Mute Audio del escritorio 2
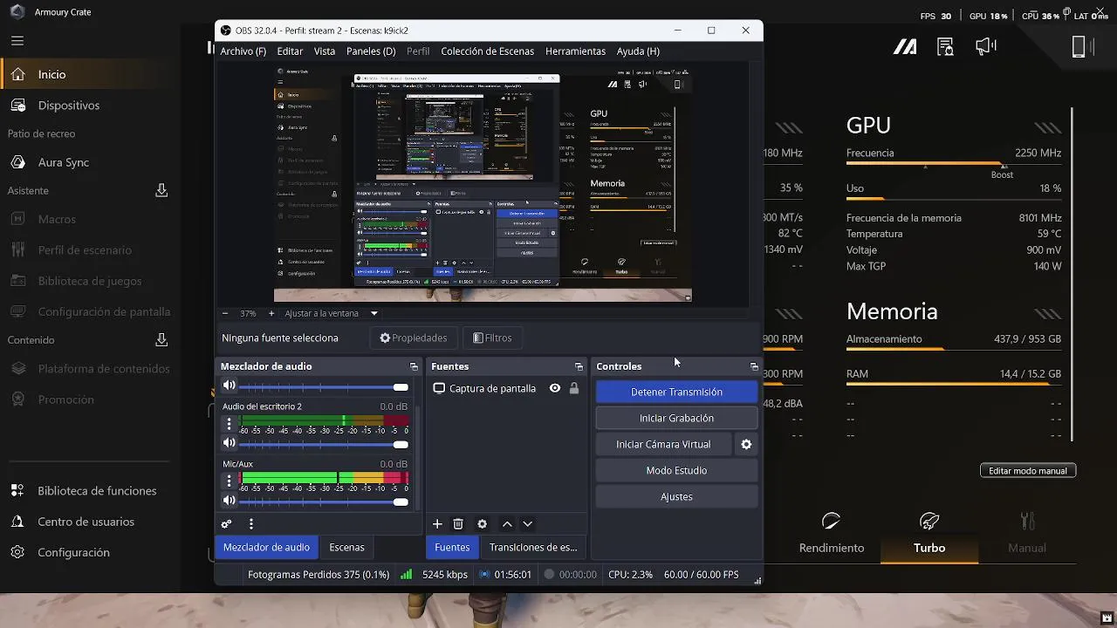 (x=229, y=443)
